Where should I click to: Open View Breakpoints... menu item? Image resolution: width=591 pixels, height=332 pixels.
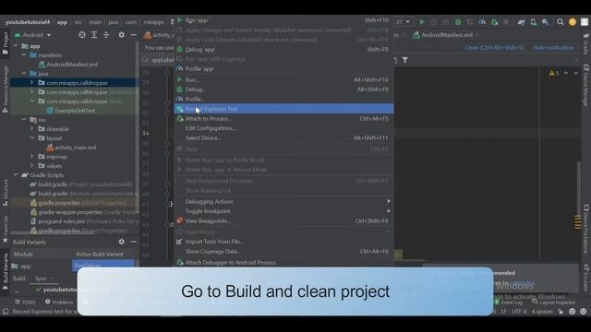[283, 221]
